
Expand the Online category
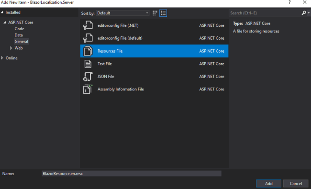pyautogui.click(x=2, y=58)
